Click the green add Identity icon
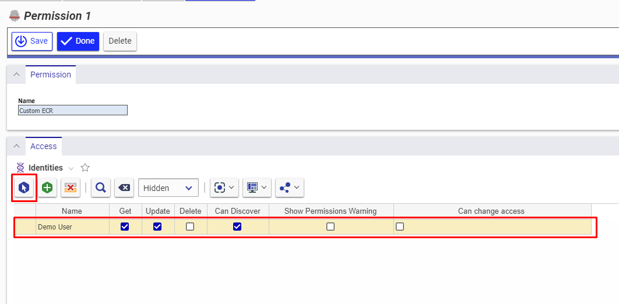619x304 pixels. click(47, 188)
